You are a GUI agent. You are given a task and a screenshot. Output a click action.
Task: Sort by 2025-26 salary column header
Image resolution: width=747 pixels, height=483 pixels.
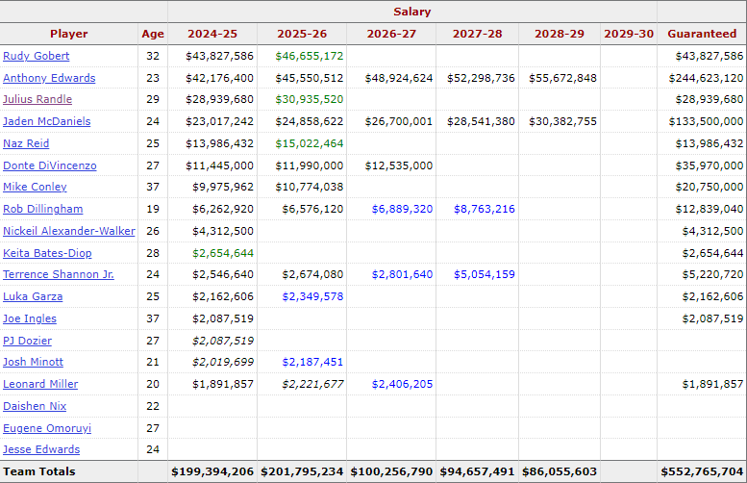[x=302, y=34]
